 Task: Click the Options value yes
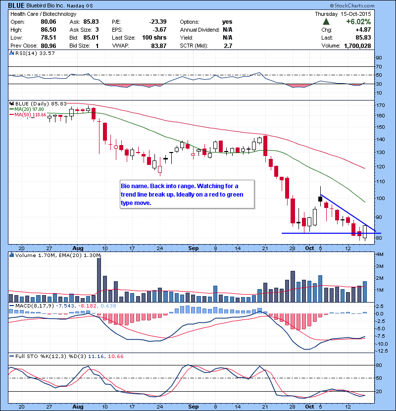coord(227,22)
